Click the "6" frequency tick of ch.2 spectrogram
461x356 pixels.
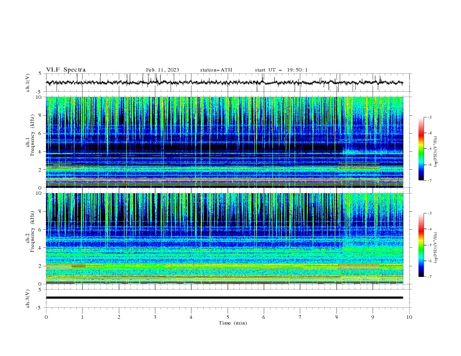coord(41,230)
